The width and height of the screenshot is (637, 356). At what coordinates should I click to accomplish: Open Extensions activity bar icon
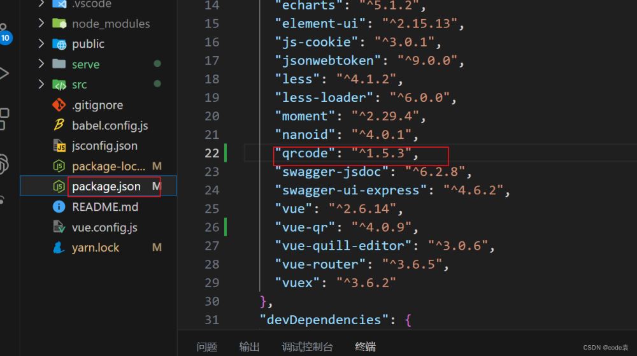(4, 119)
